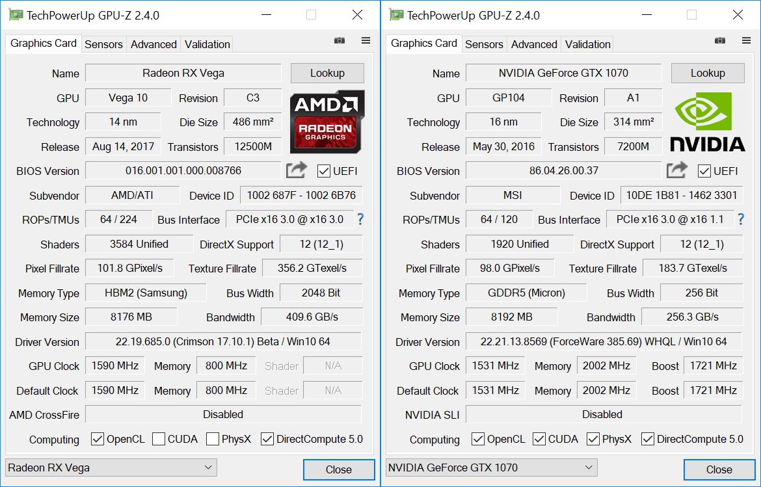Toggle PhysX checkbox in GTX 1070 window
The width and height of the screenshot is (761, 487).
click(x=593, y=439)
